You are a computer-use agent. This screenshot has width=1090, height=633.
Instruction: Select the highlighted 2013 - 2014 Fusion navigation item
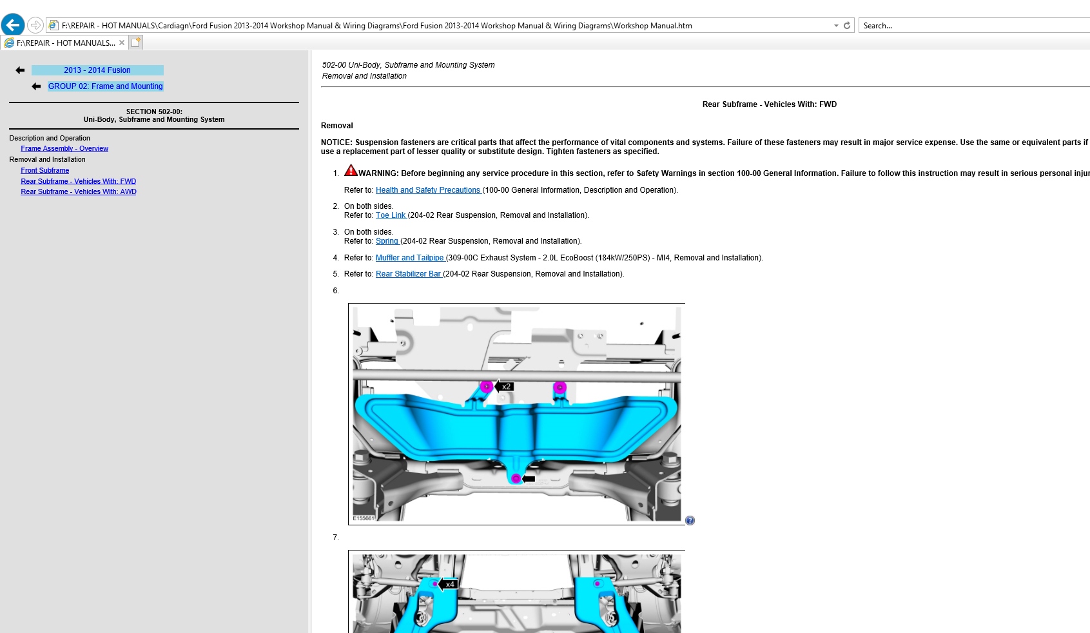click(97, 70)
